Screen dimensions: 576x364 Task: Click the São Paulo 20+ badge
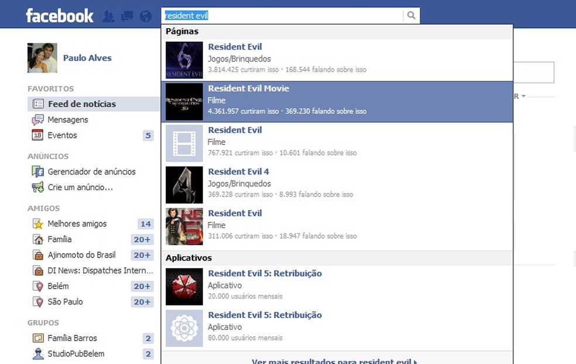point(142,302)
